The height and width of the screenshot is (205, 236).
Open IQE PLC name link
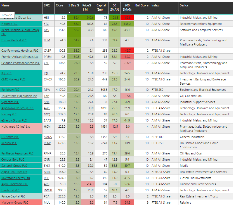[x=6, y=73]
